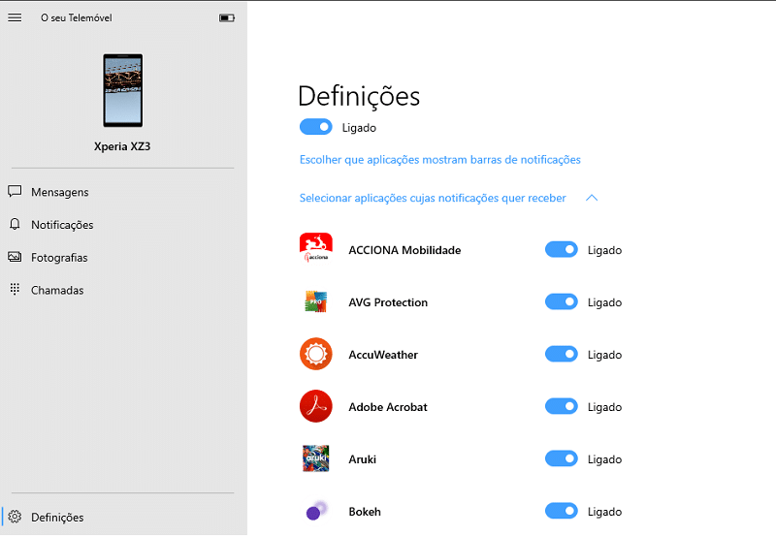This screenshot has width=776, height=536.
Task: Open the Mensagens section
Action: pos(123,192)
